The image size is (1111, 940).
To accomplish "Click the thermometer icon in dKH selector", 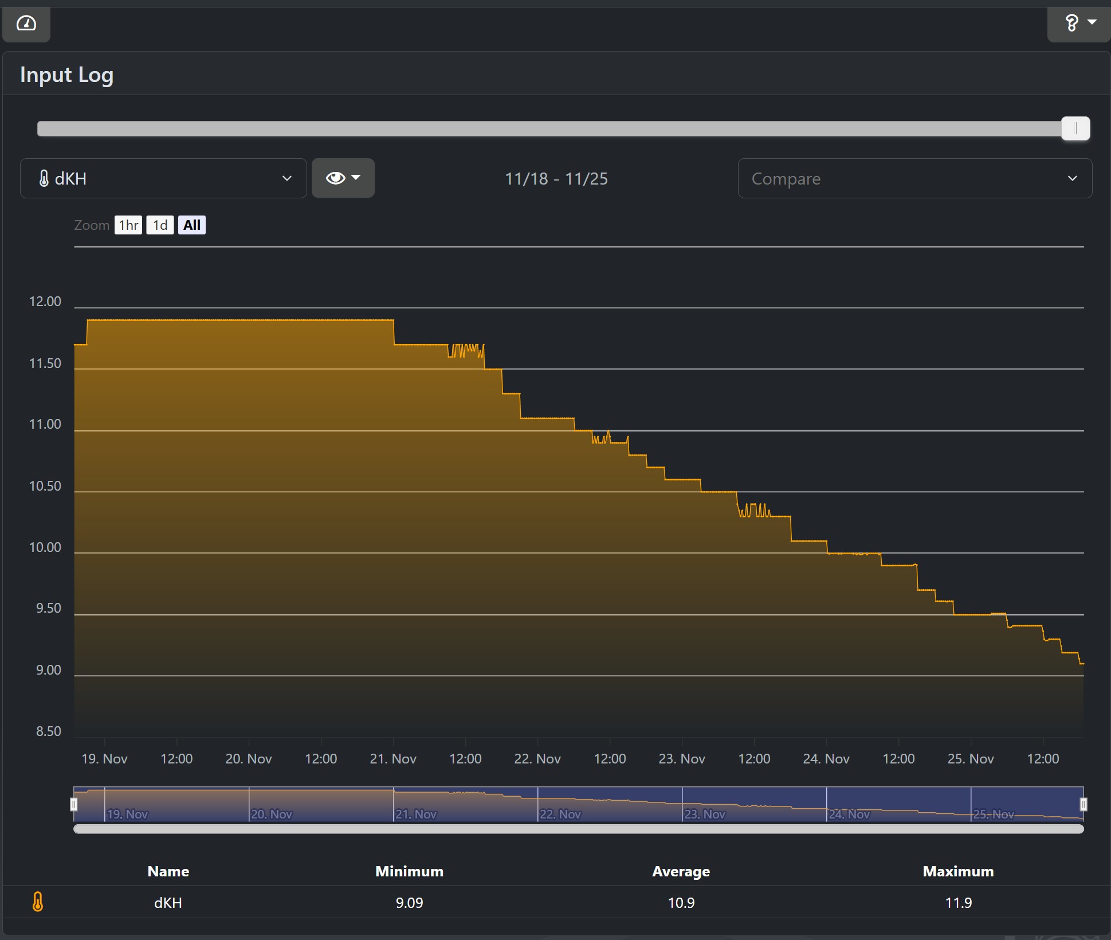I will (x=44, y=178).
